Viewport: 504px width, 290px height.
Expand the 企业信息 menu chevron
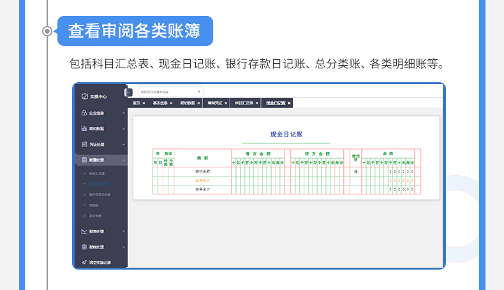pos(124,113)
